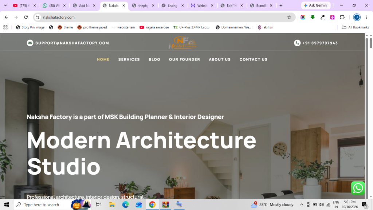The image size is (373, 210).
Task: Open the volume control in tray
Action: point(321,205)
